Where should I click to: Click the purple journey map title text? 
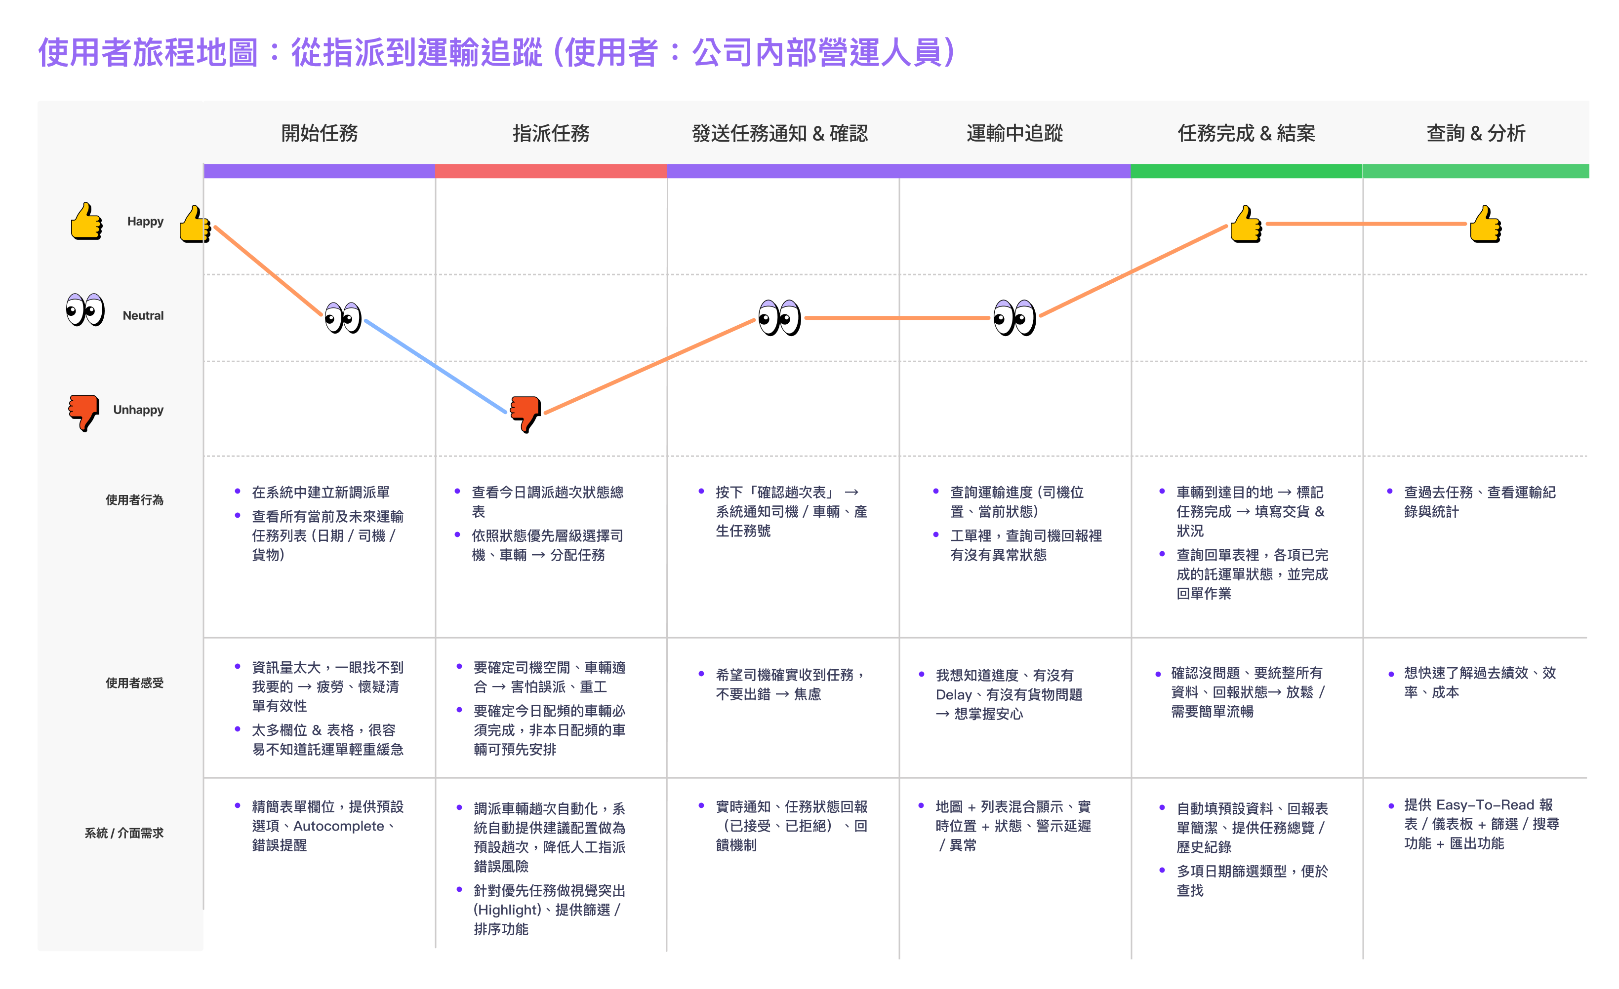click(496, 52)
